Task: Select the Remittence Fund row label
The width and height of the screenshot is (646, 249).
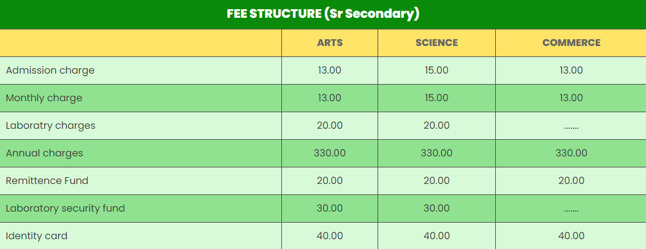Action: click(x=47, y=181)
